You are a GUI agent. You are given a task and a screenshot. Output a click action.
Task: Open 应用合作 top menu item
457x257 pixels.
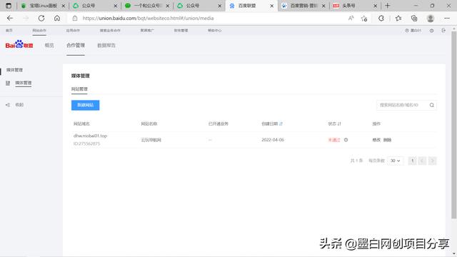coord(73,30)
